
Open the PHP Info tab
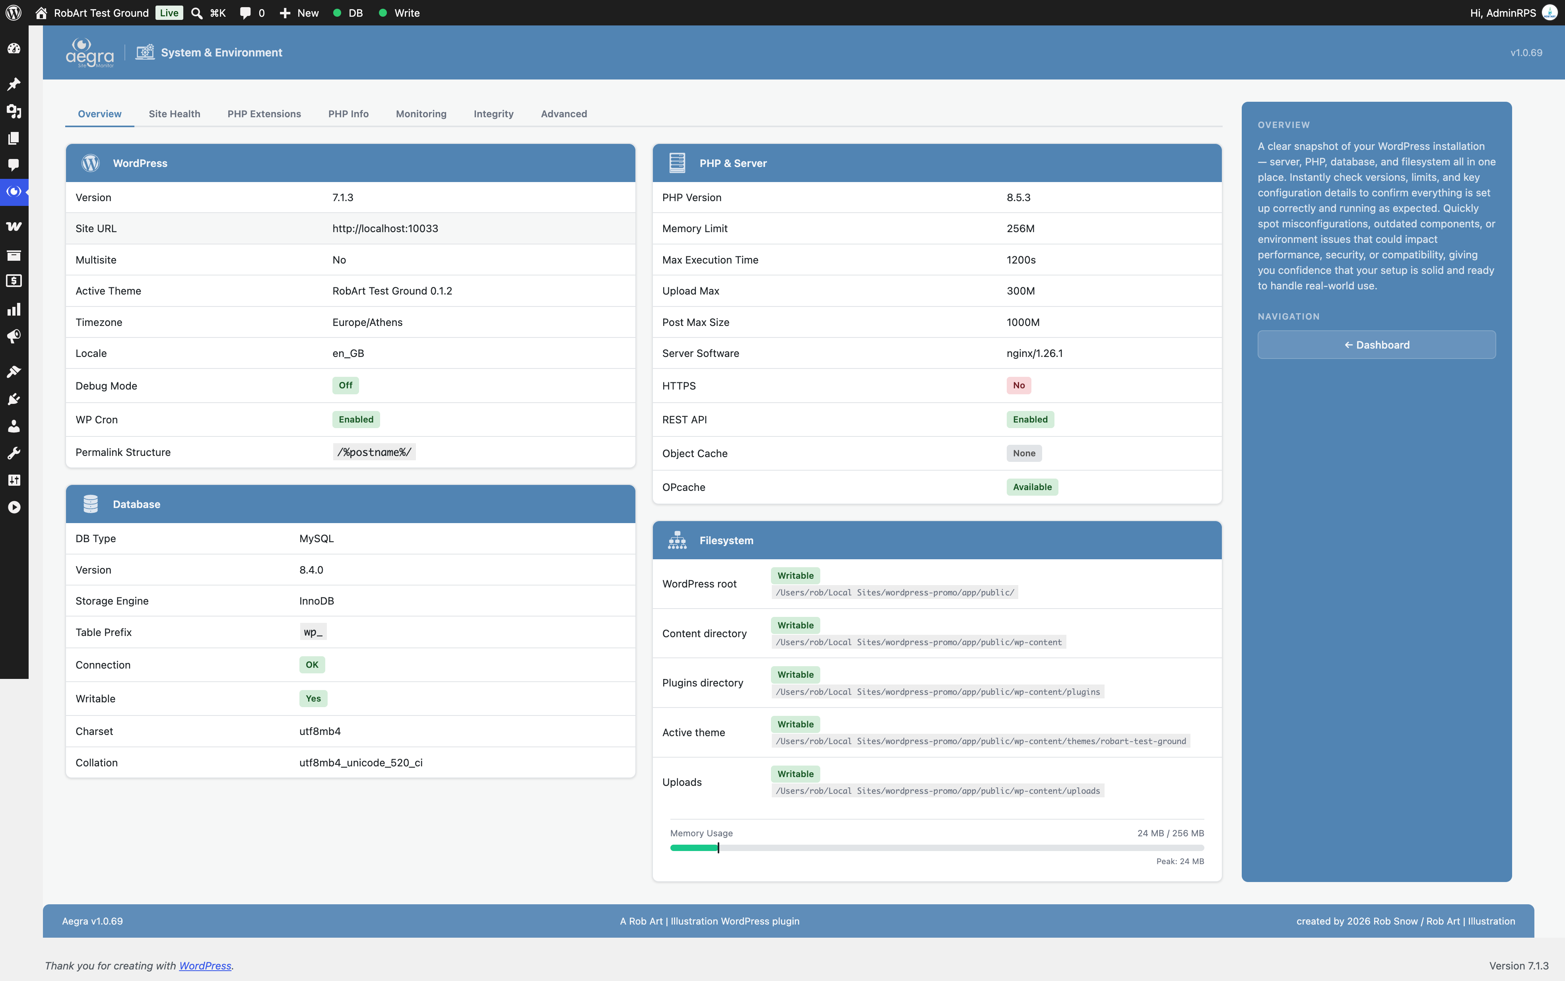[x=348, y=114]
